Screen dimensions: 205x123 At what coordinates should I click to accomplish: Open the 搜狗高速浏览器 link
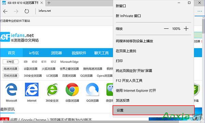93,69
